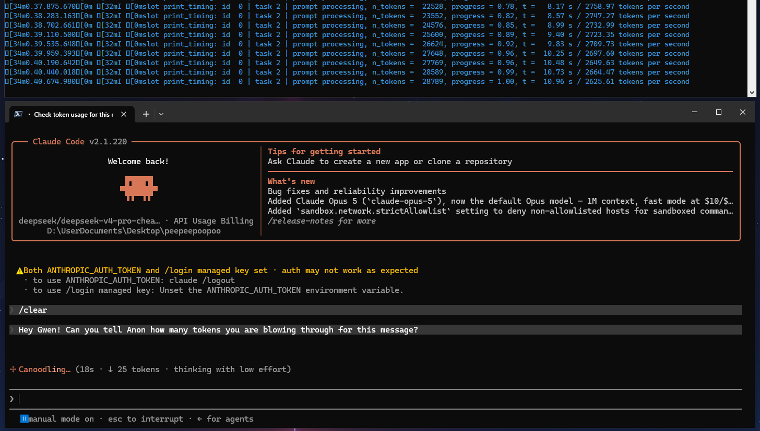
Task: Click the Claude Code mascot pixel icon
Action: 138,189
